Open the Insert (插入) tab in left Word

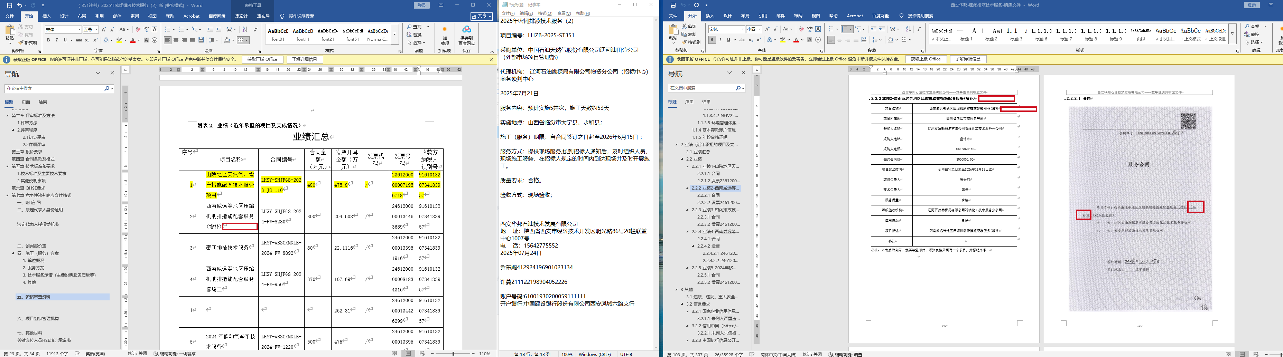46,17
